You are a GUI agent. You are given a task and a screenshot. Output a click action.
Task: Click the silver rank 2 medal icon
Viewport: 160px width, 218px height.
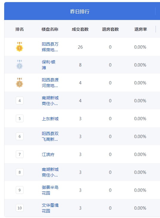point(19,65)
